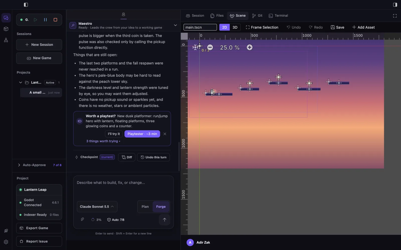Viewport: 401px width, 250px height.
Task: Enter fullscreen for the scene panel
Action: click(395, 16)
